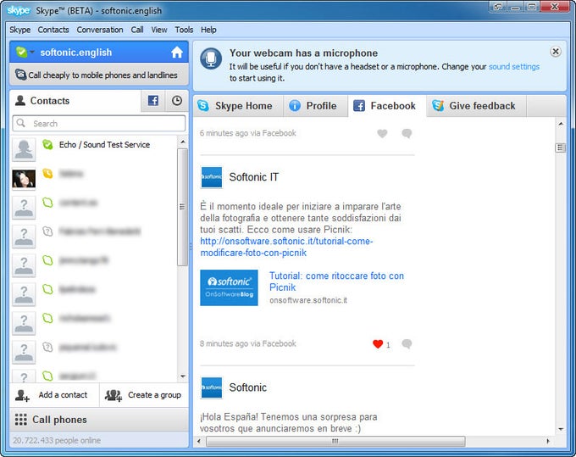
Task: Click the feed horizontal scroll right arrow
Action: point(548,441)
